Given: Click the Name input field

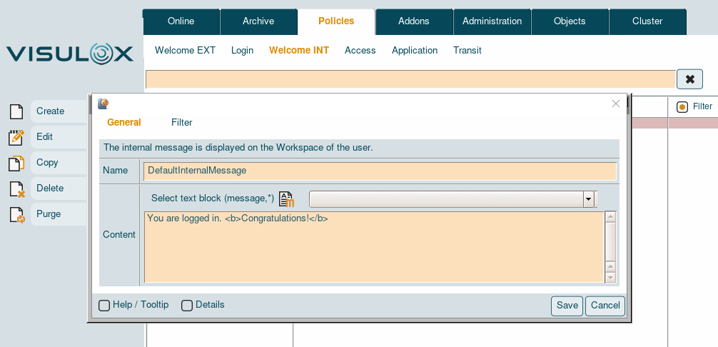Looking at the screenshot, I should click(x=380, y=171).
